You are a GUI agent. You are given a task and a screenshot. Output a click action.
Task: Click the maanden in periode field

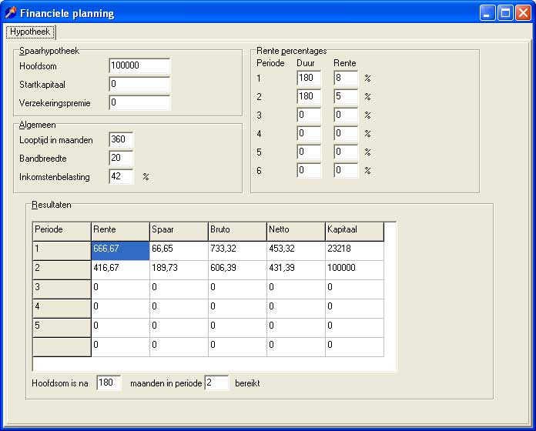(x=216, y=383)
